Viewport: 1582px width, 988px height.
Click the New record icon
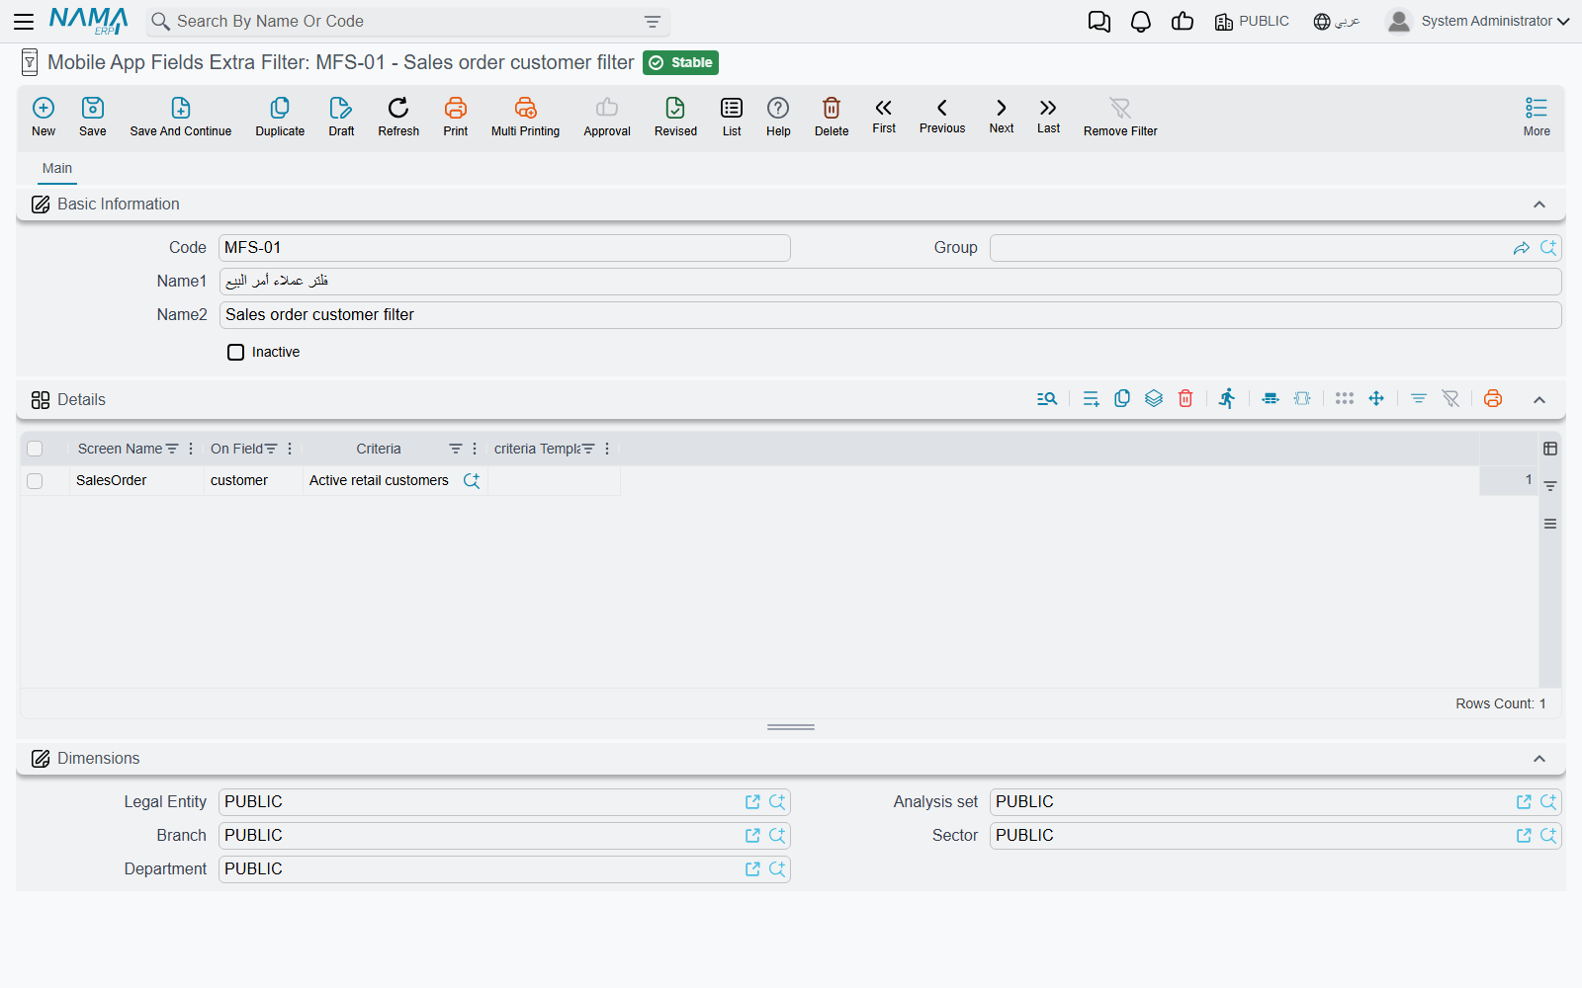[44, 108]
